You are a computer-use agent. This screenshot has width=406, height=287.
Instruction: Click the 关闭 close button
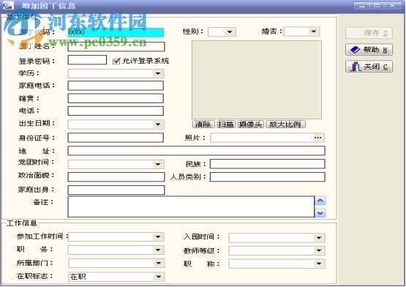(x=369, y=67)
